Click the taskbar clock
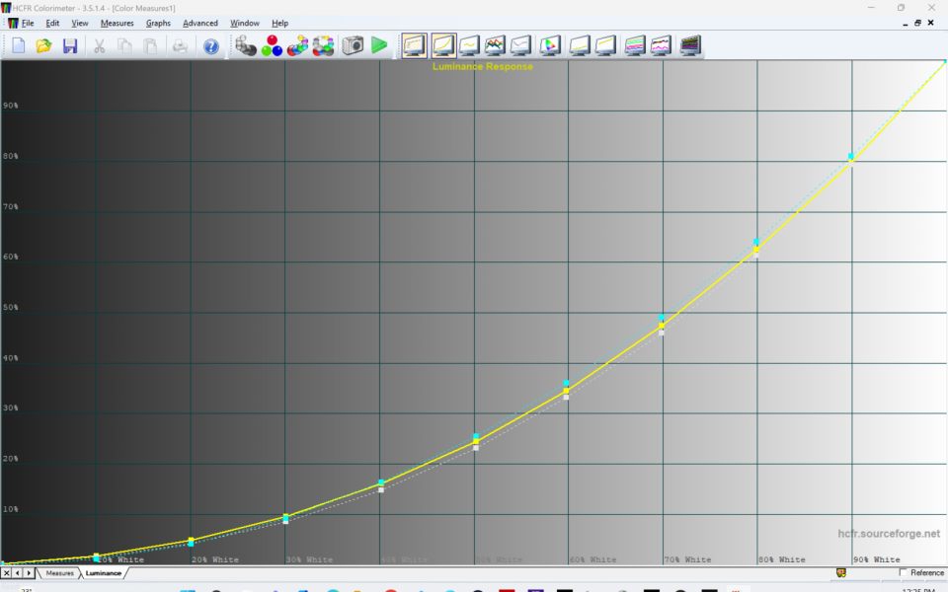The height and width of the screenshot is (592, 948). 917,589
